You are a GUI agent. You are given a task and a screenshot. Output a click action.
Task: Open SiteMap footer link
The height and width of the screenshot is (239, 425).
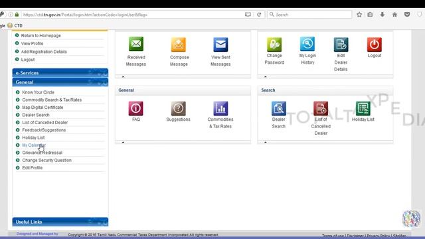[400, 236]
